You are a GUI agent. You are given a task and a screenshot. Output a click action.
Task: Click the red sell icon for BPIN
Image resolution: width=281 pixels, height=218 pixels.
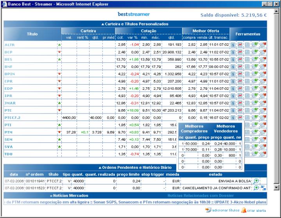click(263, 74)
